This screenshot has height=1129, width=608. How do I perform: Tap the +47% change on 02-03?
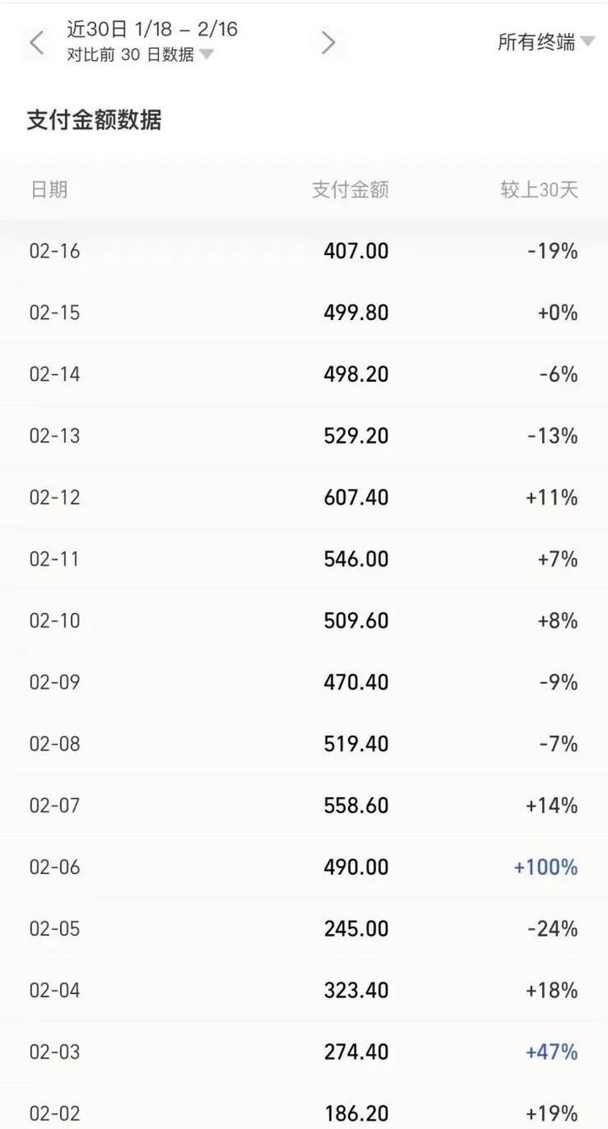click(551, 1052)
